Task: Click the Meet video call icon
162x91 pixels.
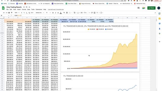Action: click(x=144, y=8)
